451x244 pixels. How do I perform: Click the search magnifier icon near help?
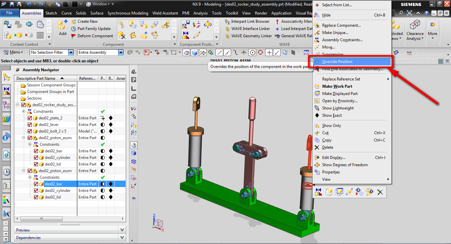coord(400,13)
